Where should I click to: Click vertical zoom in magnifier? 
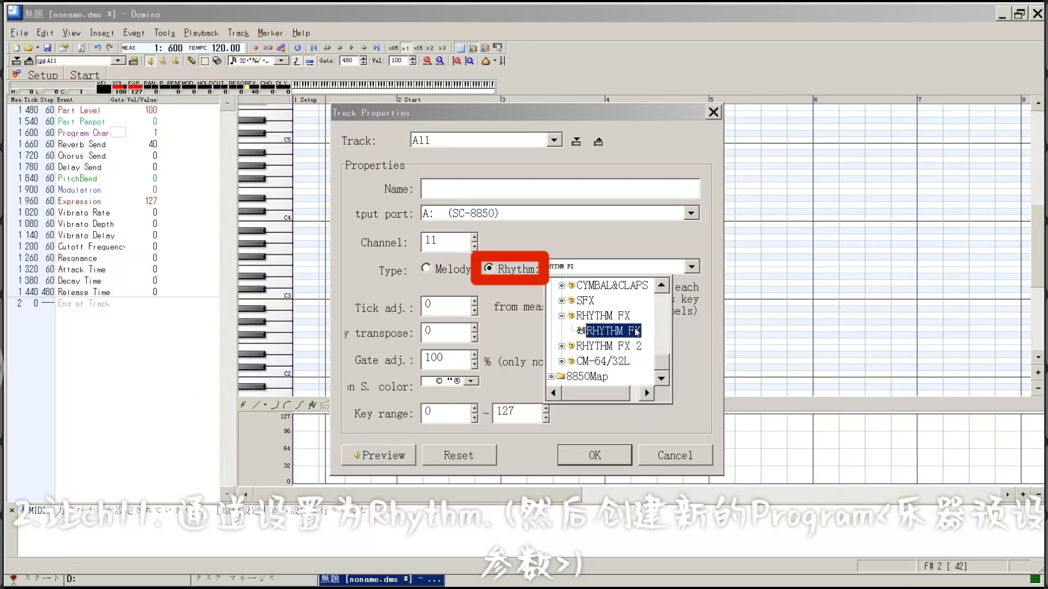click(x=457, y=61)
